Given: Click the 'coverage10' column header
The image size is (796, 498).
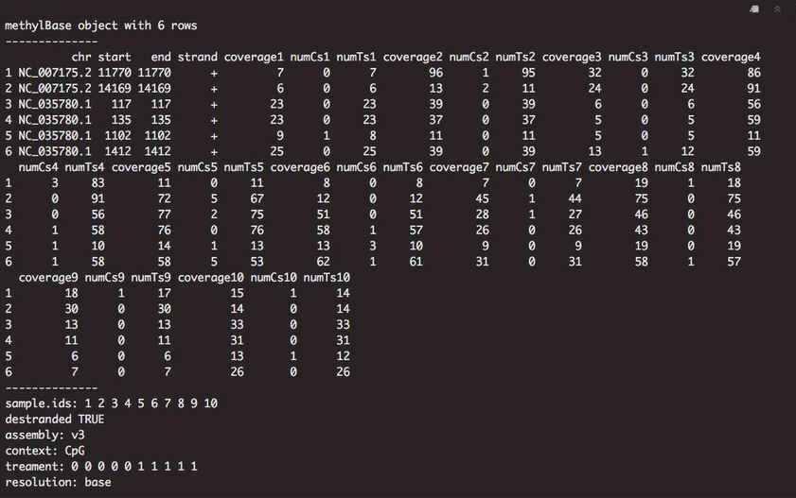Looking at the screenshot, I should 211,278.
